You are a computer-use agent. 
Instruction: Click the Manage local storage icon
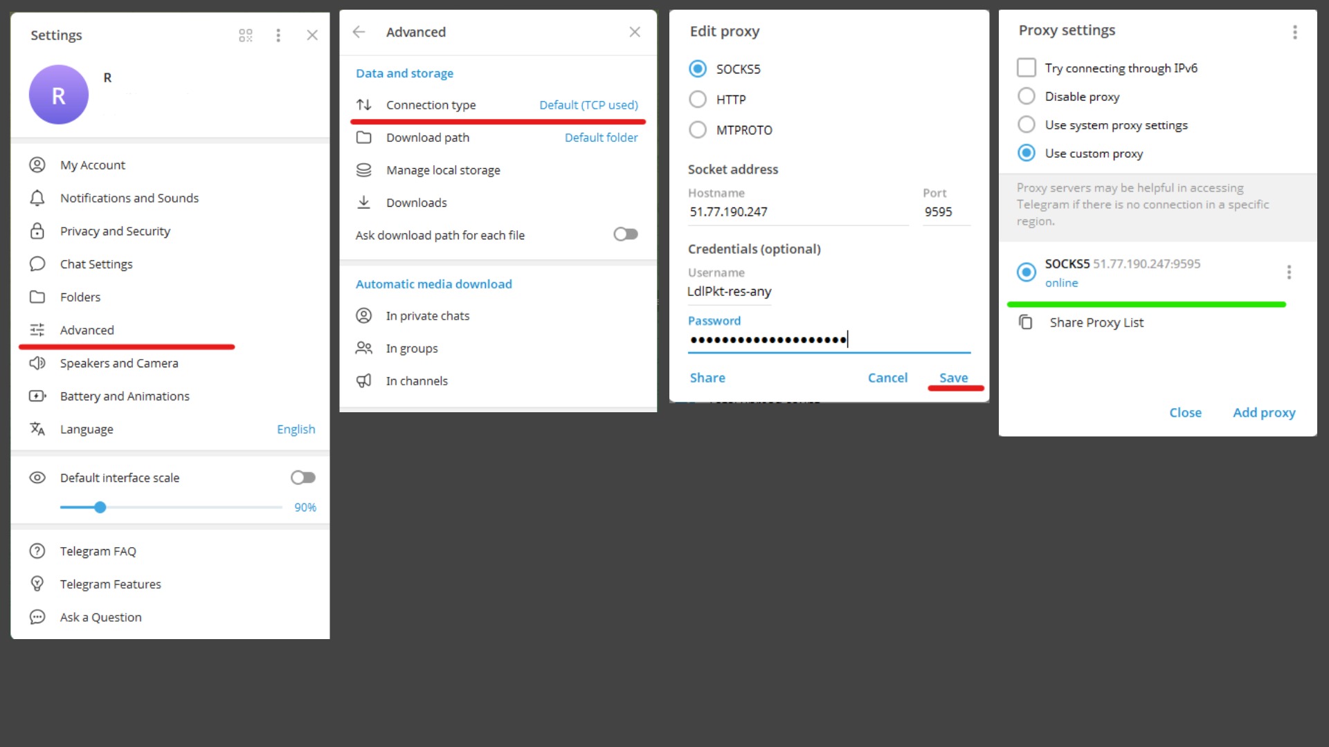[363, 170]
